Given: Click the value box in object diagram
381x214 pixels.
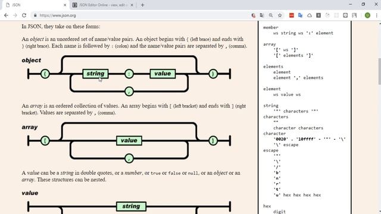Looking at the screenshot, I should [x=163, y=74].
